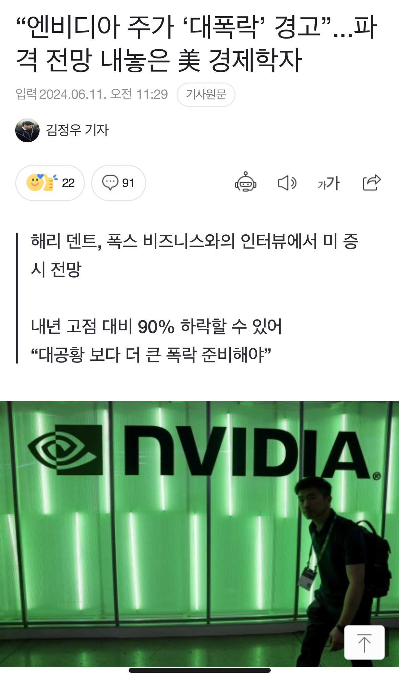Tap the 입력 2024.06.11 timestamp text
This screenshot has height=681, width=399.
click(x=92, y=94)
